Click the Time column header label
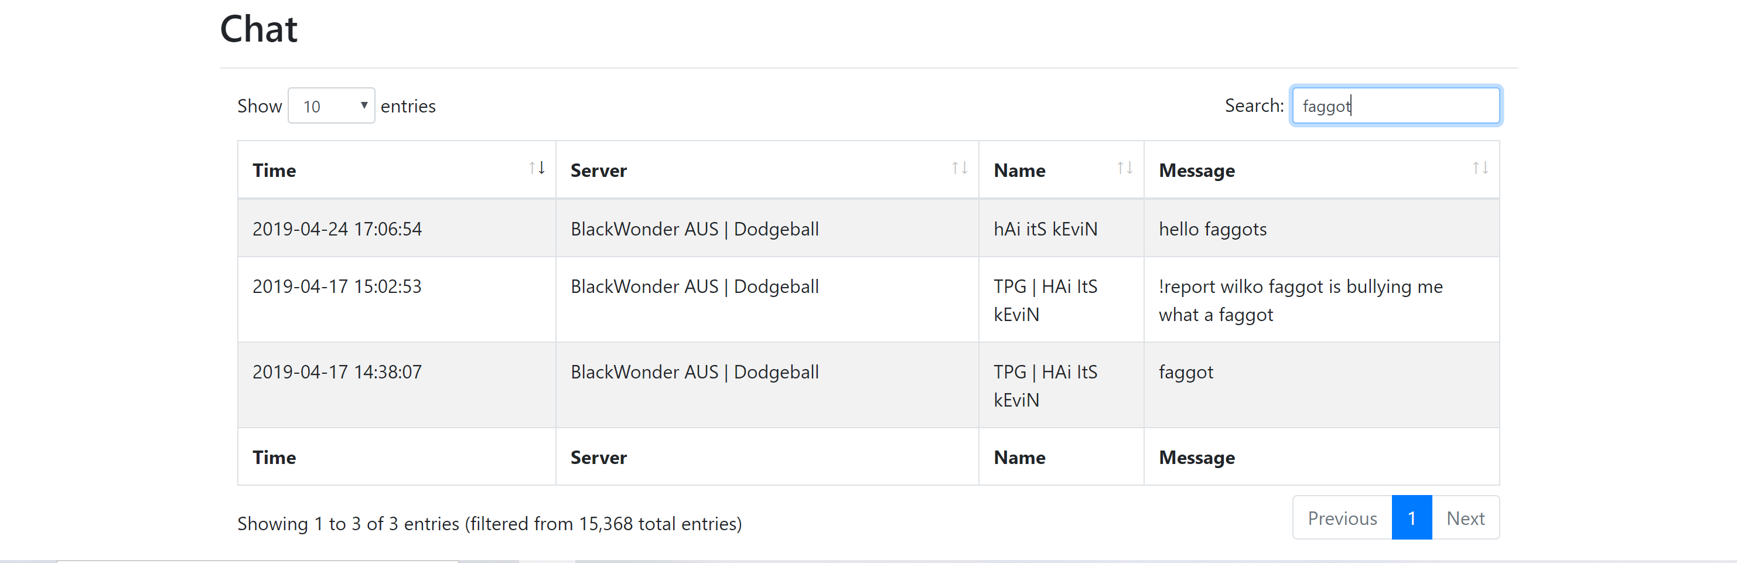The width and height of the screenshot is (1737, 563). pyautogui.click(x=274, y=170)
